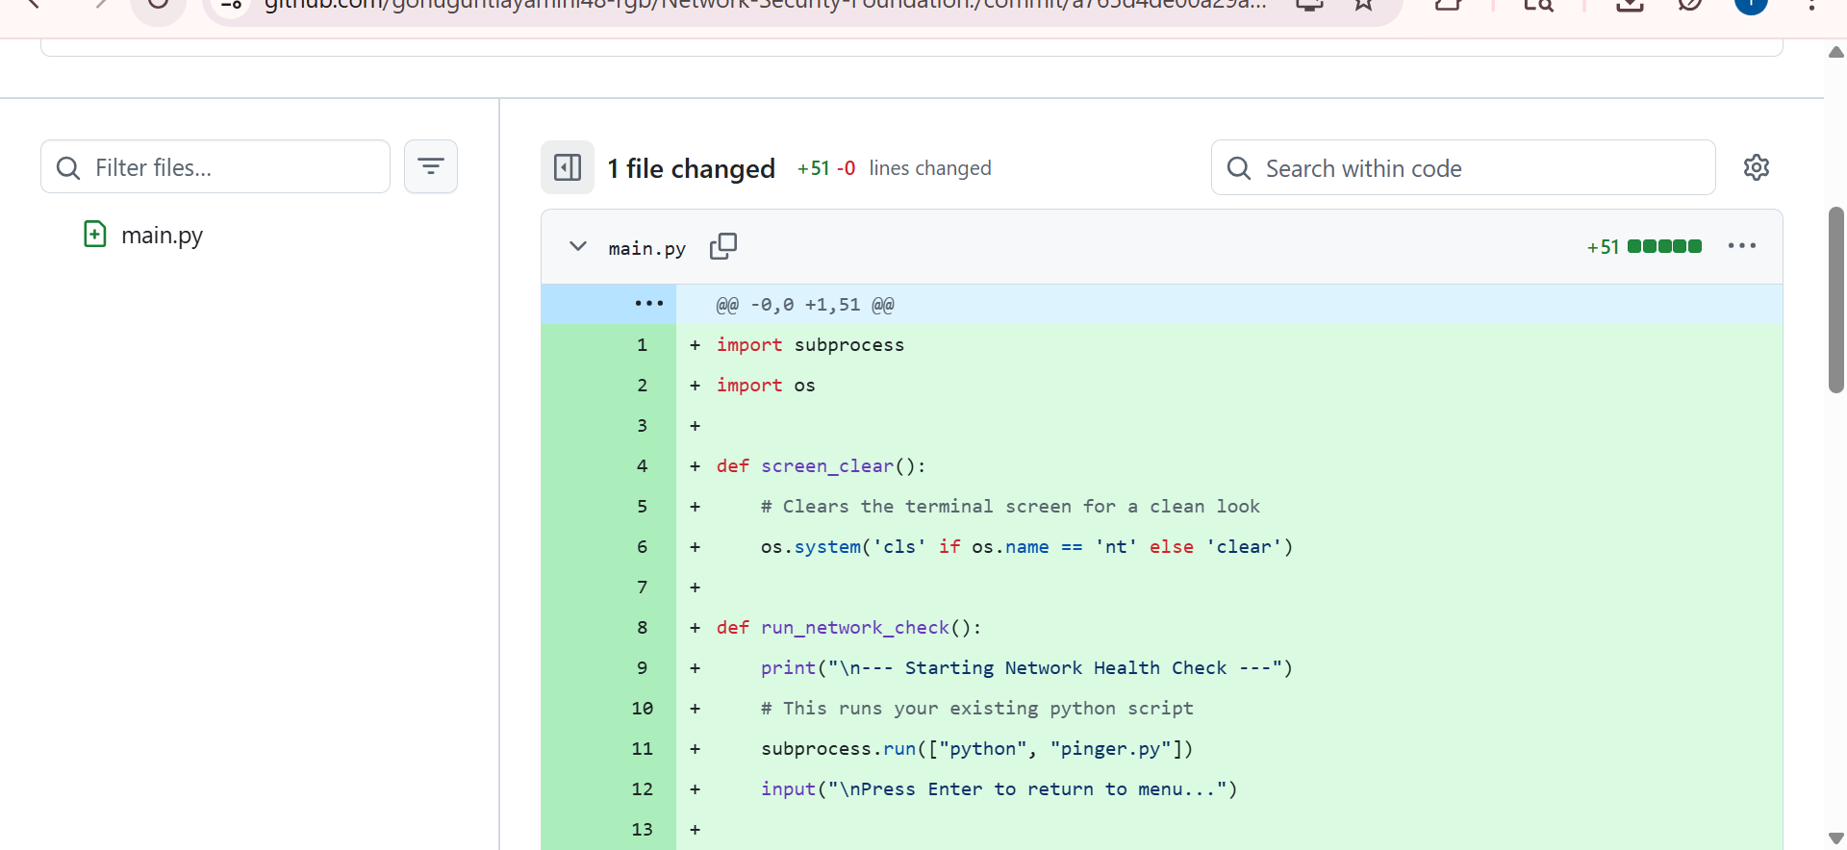Click the '@@ -0,0 +1,51 @@' hunk header
Viewport: 1847px width, 850px height.
(805, 305)
